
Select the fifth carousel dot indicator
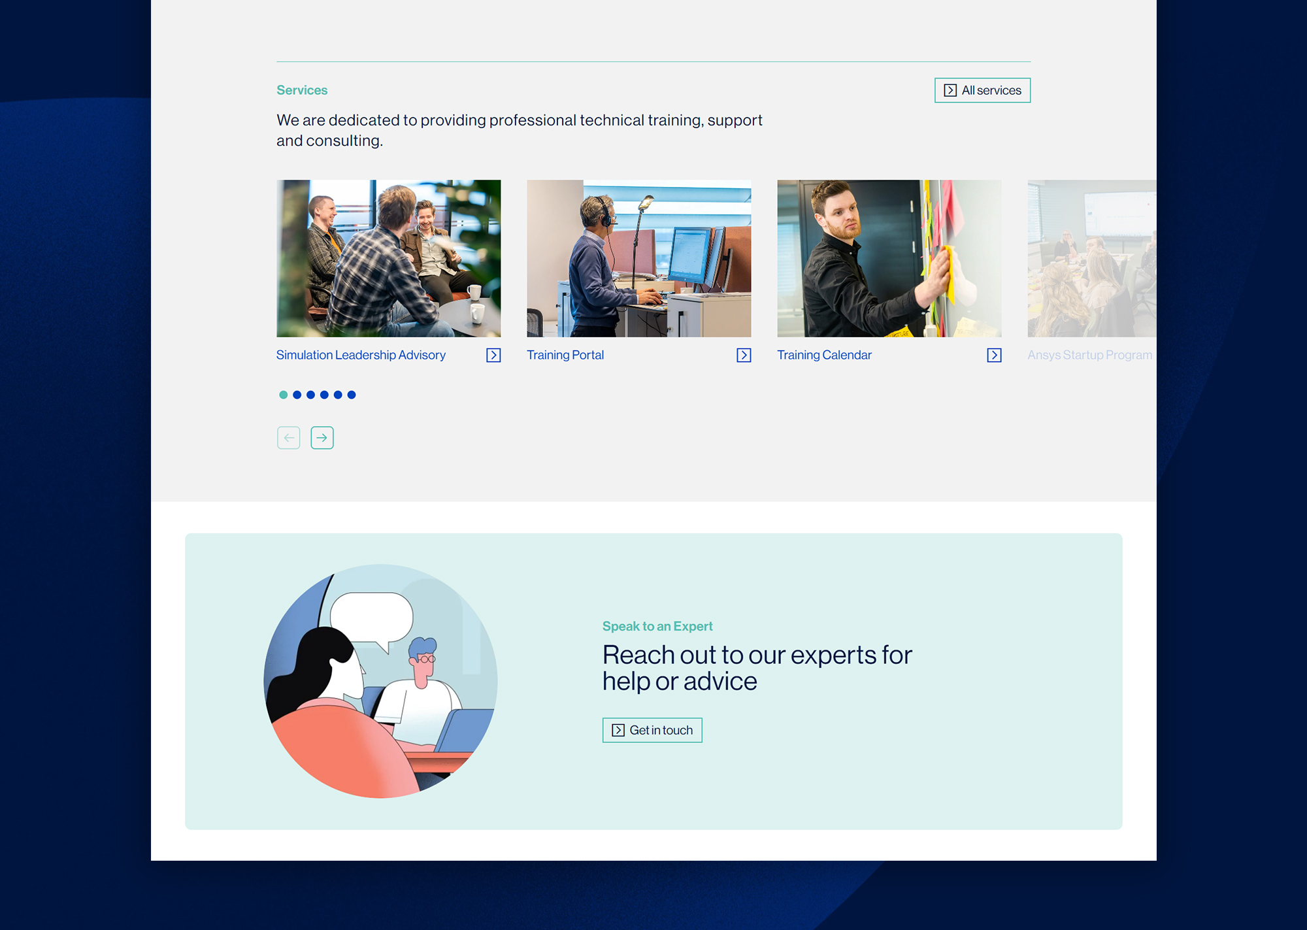pos(338,395)
